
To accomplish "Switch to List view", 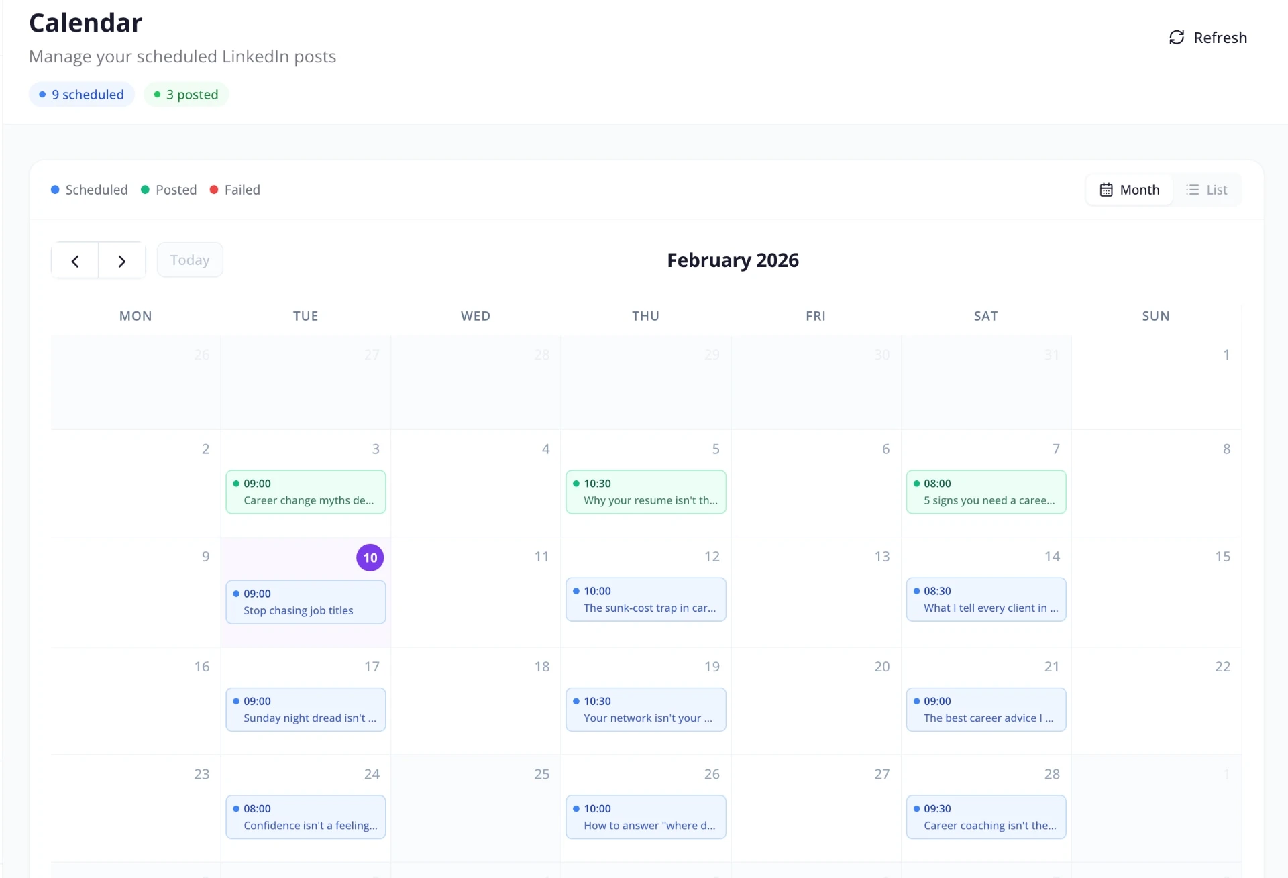I will 1207,190.
